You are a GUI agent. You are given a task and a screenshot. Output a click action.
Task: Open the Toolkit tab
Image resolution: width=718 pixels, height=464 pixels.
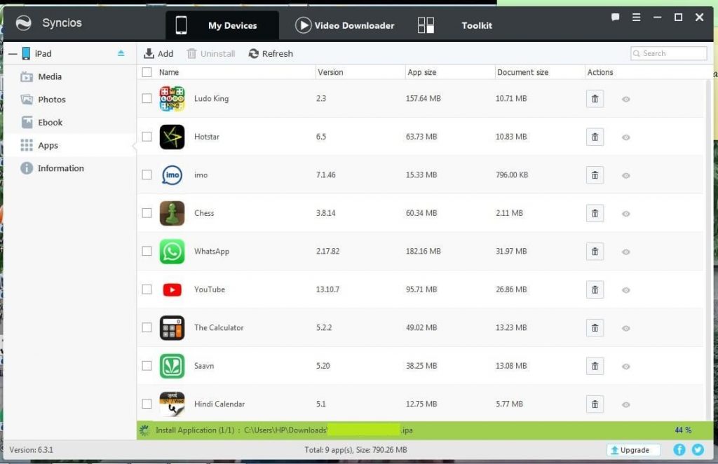(477, 26)
